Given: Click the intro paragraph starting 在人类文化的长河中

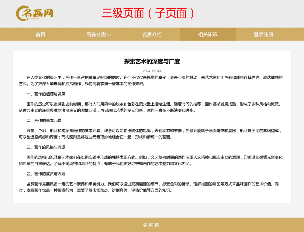Looking at the screenshot, I should 150,80.
